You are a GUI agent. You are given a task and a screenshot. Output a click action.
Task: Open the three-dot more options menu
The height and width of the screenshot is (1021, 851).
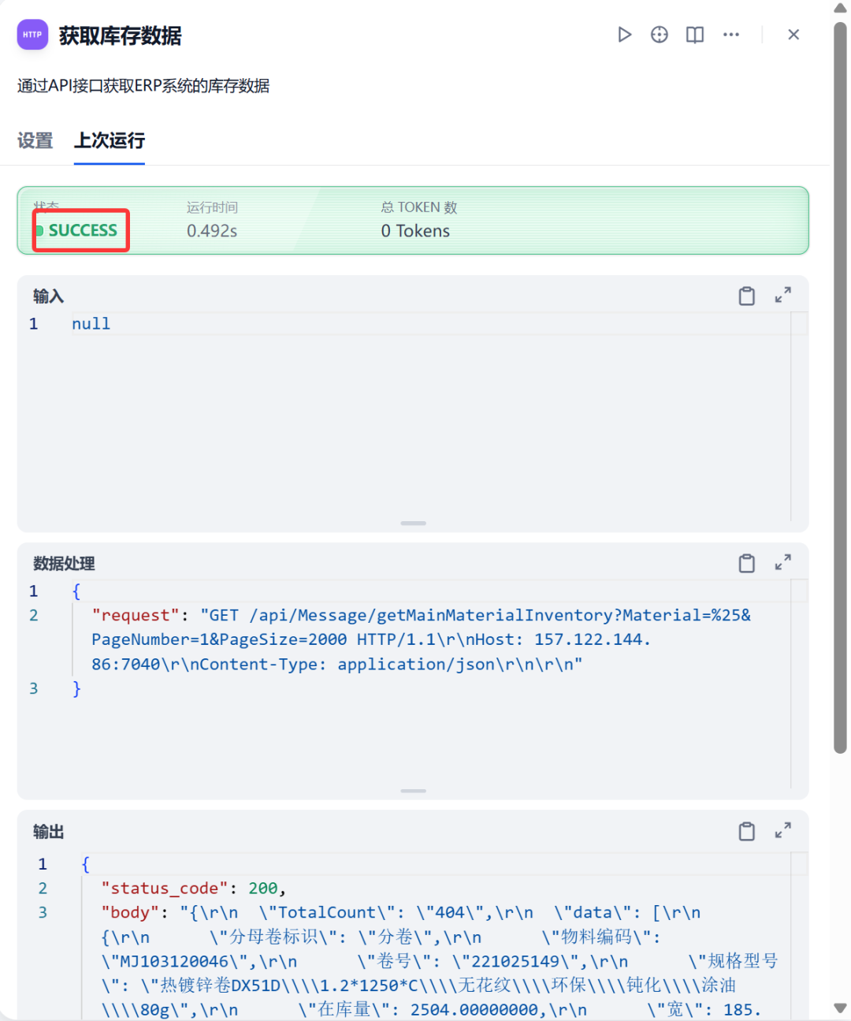[x=731, y=35]
